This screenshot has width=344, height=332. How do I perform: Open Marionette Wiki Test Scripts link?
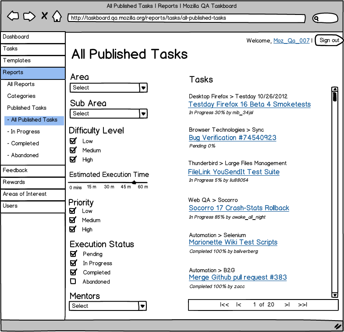coord(233,242)
